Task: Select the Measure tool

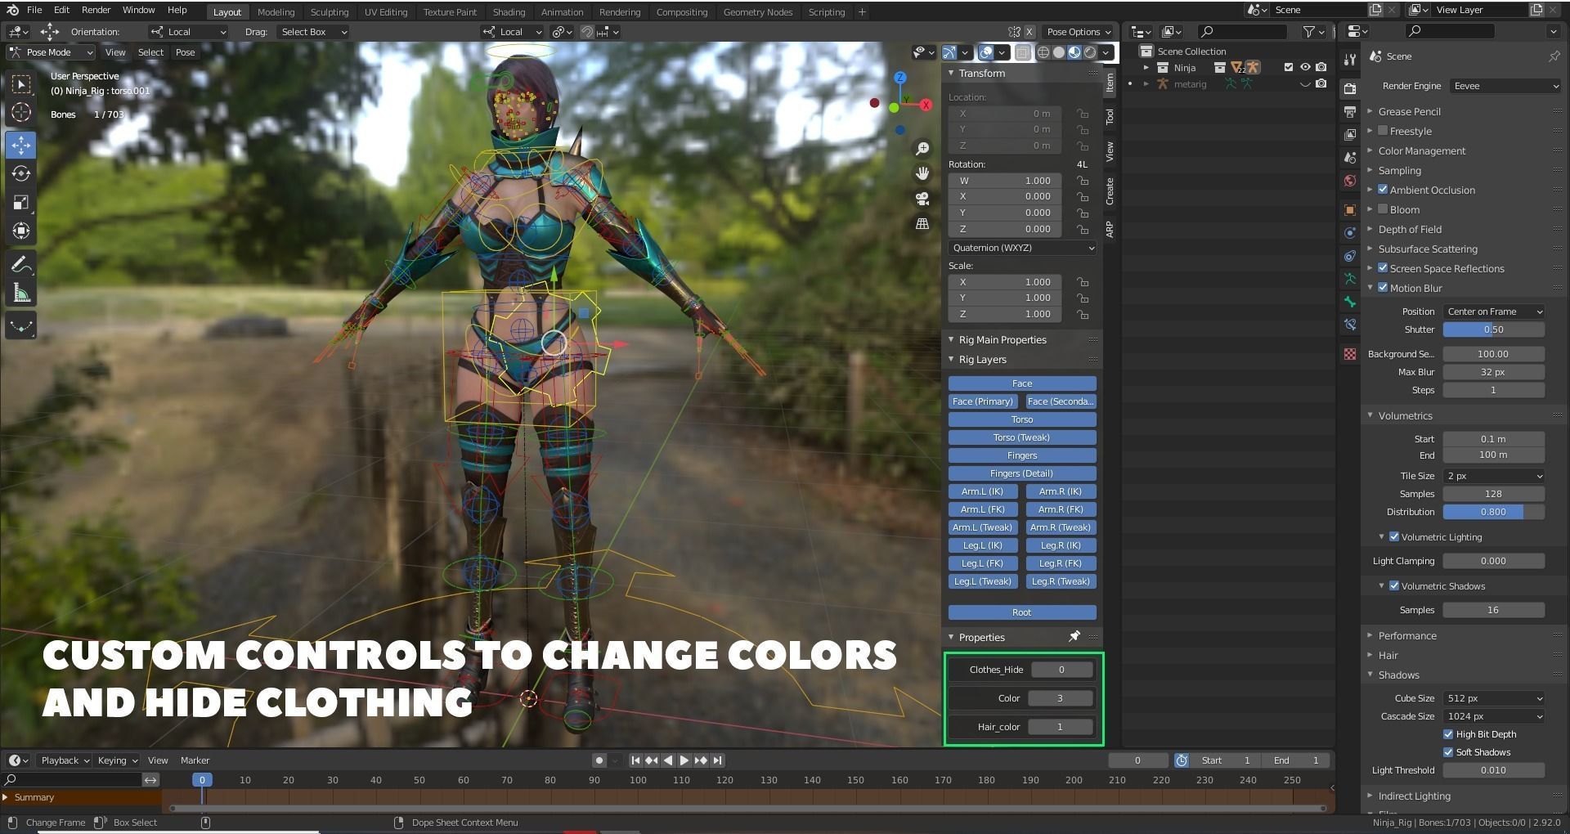Action: tap(21, 294)
